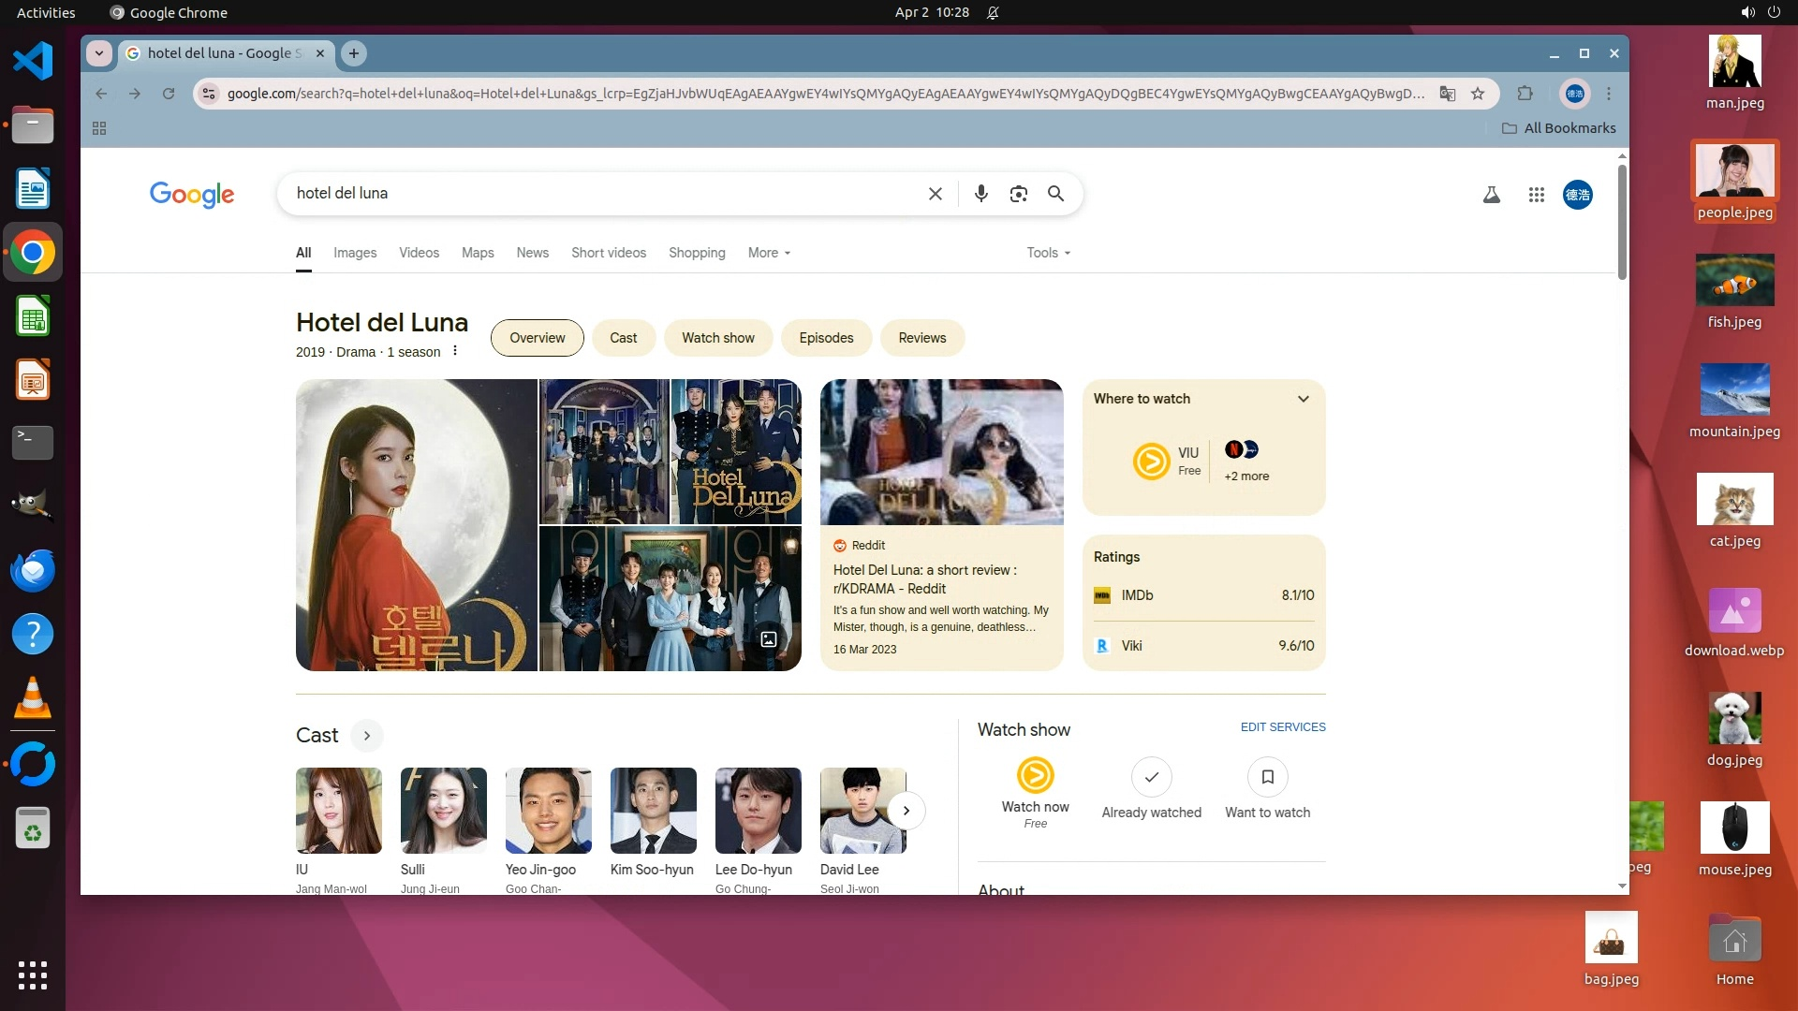This screenshot has width=1798, height=1011.
Task: Click VIU Watch now icon
Action: click(1035, 776)
